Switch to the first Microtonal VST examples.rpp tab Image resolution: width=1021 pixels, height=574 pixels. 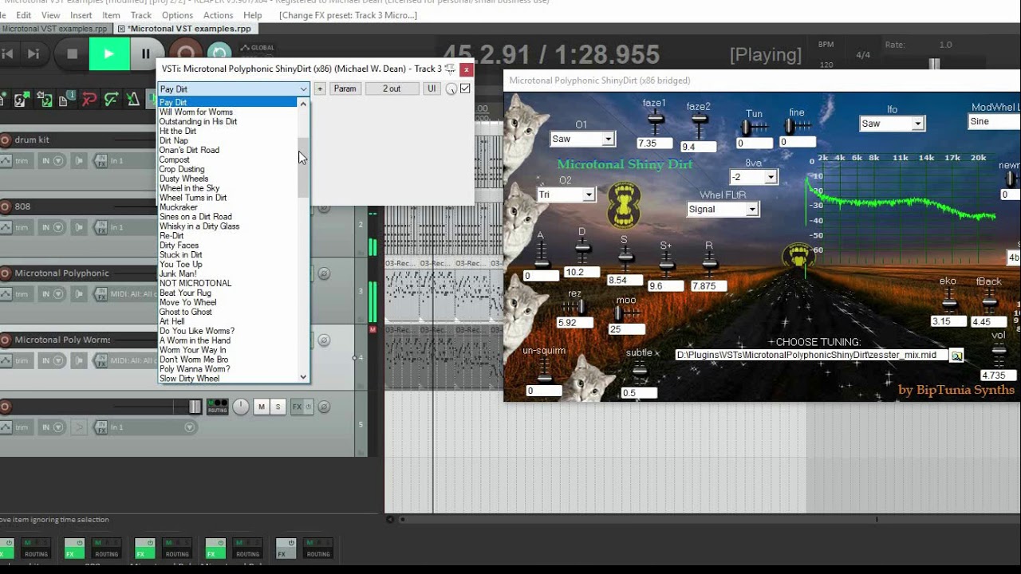pyautogui.click(x=54, y=29)
